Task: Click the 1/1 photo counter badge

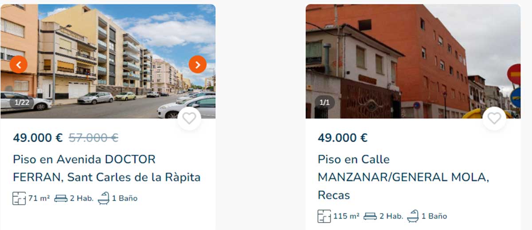Action: [x=325, y=103]
